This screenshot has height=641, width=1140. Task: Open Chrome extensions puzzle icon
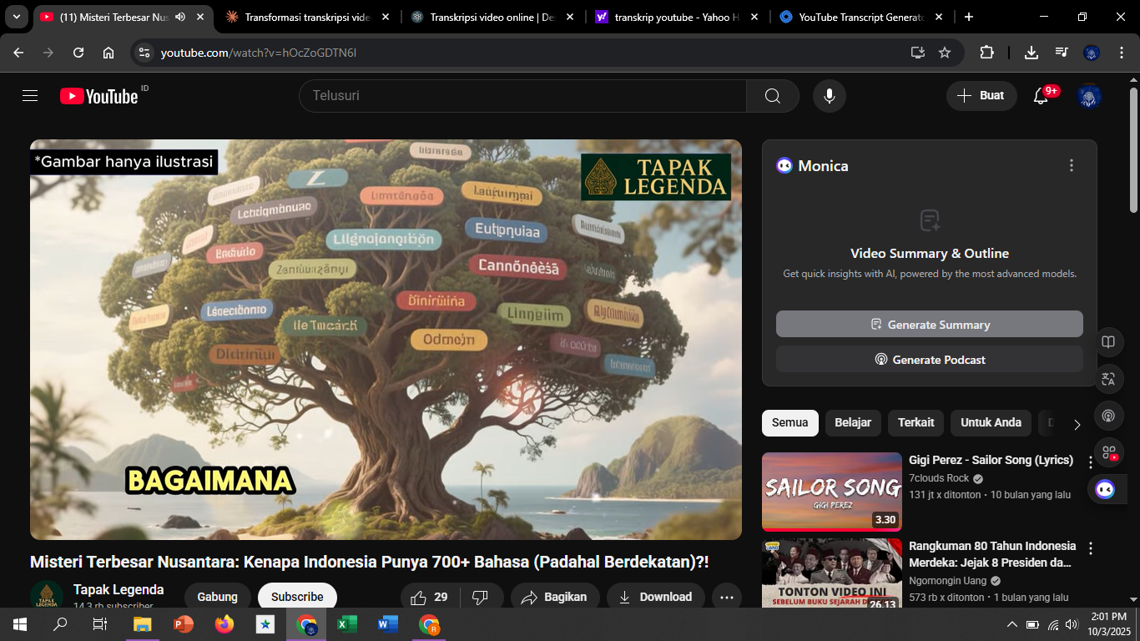click(x=986, y=53)
